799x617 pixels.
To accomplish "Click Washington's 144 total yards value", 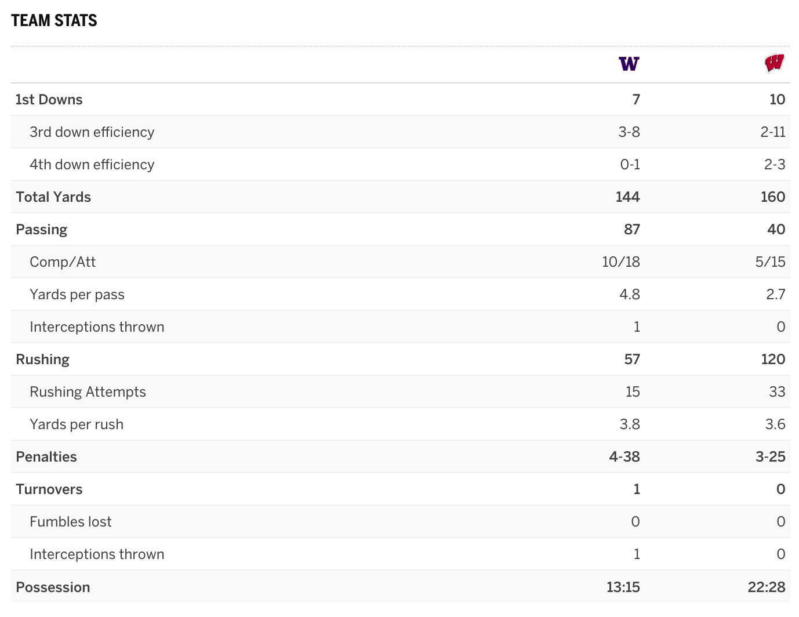I will (x=627, y=197).
